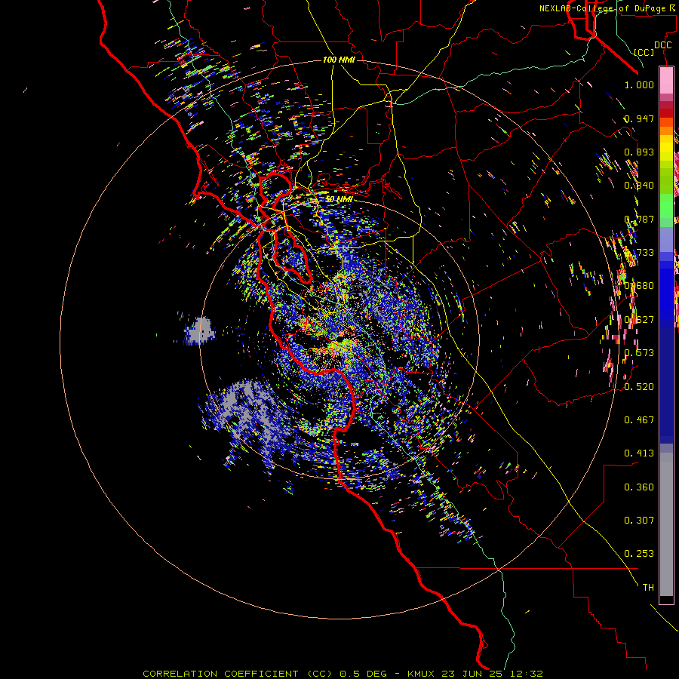This screenshot has width=679, height=679.
Task: Click the 0.307 legend value
Action: click(x=639, y=521)
